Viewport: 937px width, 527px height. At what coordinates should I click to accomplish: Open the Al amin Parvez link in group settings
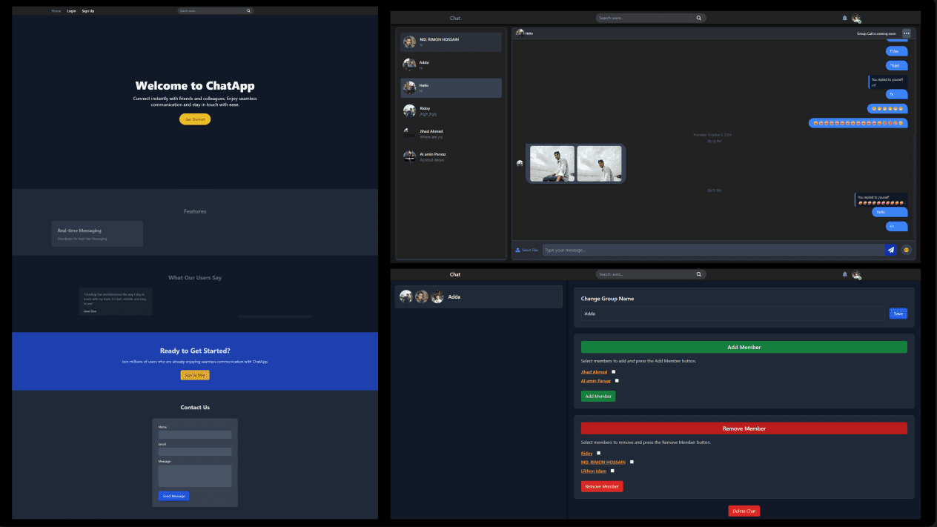pyautogui.click(x=596, y=381)
